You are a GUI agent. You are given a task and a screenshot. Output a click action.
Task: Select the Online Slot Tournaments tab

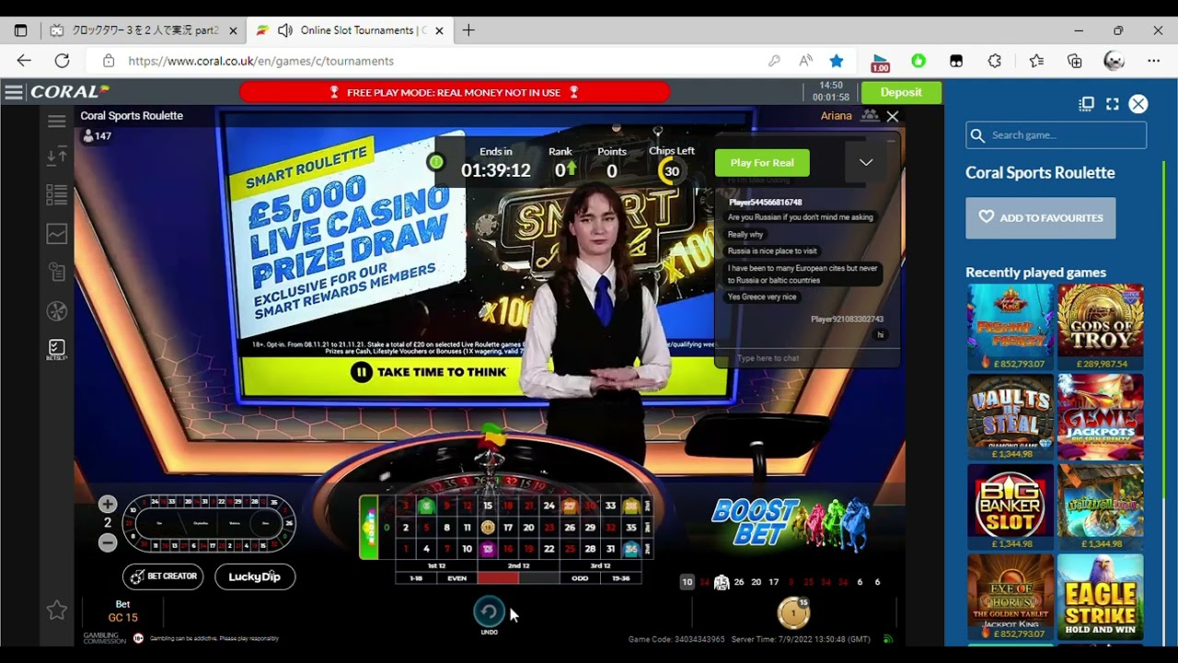coord(352,30)
